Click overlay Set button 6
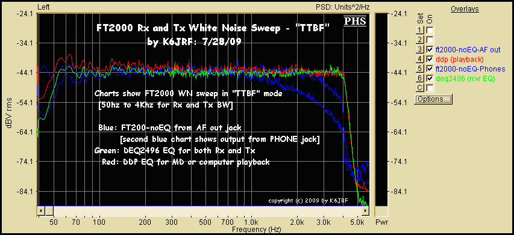514x235 pixels. 420,78
